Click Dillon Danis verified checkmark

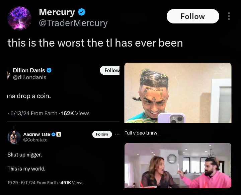49,70
